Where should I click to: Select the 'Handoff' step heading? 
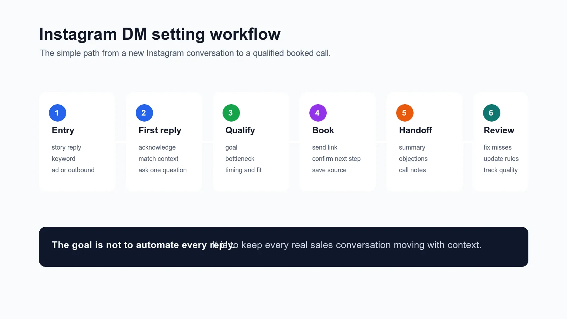click(x=416, y=130)
